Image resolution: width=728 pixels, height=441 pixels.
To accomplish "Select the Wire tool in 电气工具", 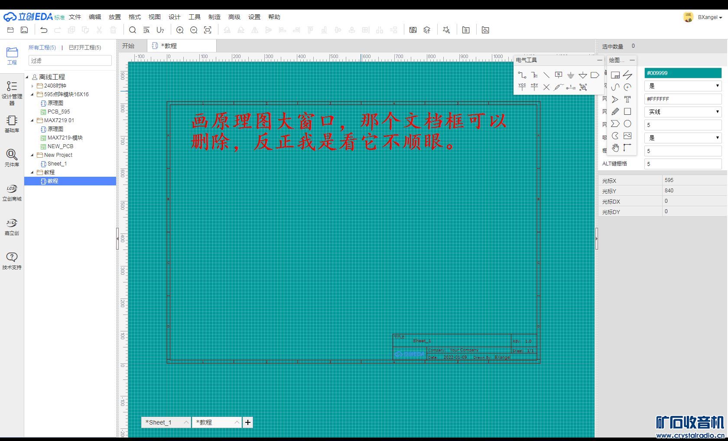I will click(522, 75).
